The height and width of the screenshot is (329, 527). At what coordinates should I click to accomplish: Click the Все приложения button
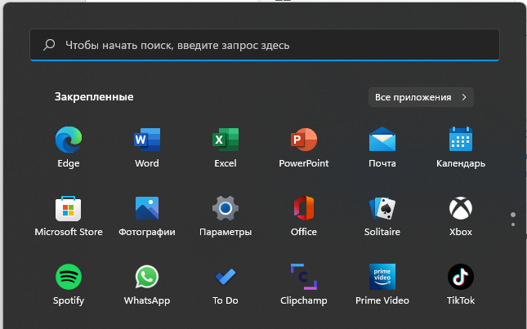[x=421, y=97]
